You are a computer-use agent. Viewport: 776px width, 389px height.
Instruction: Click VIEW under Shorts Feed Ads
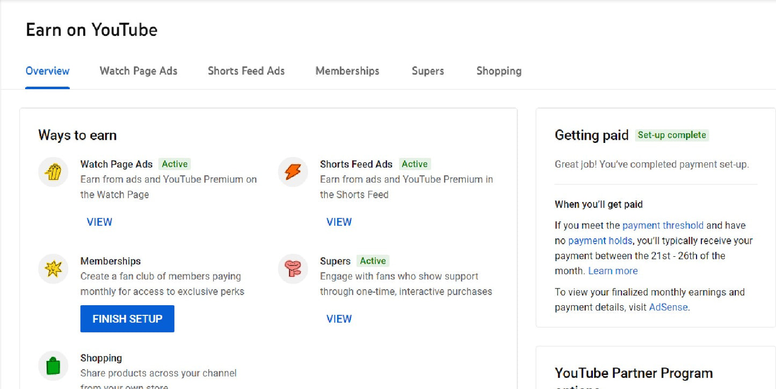click(339, 222)
